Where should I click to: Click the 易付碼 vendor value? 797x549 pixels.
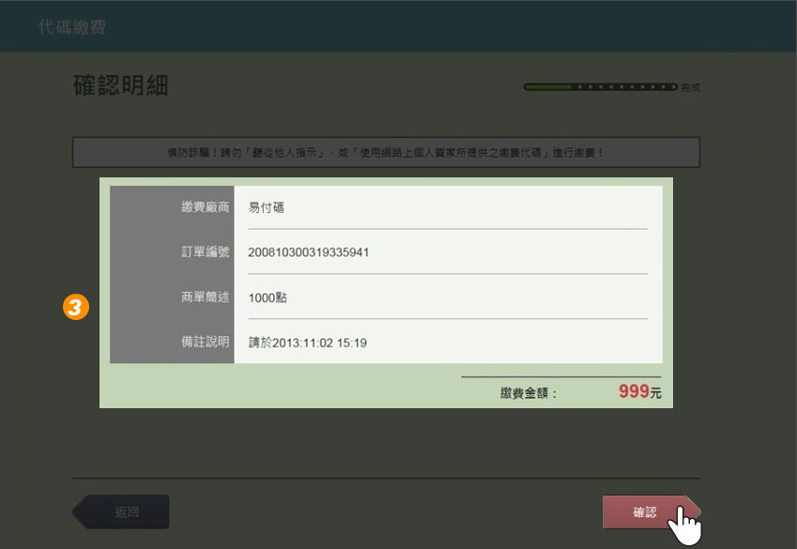coord(267,207)
